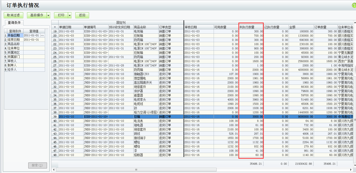This screenshot has height=173, width=356.
Task: Sort by the 未执行数量 column header
Action: [x=251, y=27]
